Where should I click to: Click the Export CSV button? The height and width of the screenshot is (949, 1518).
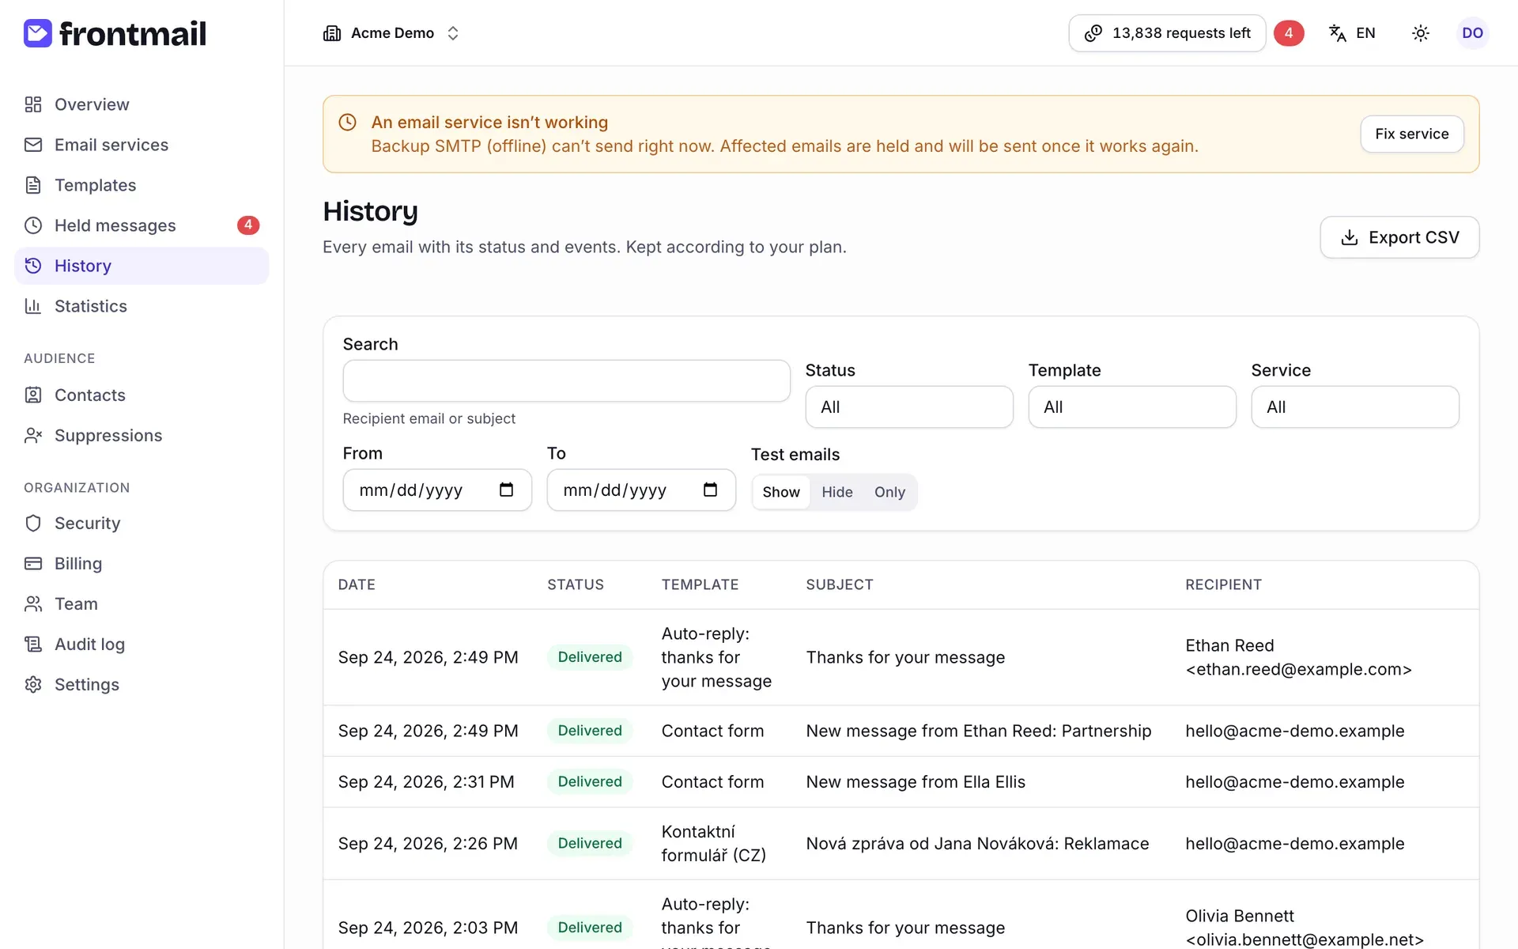1399,237
